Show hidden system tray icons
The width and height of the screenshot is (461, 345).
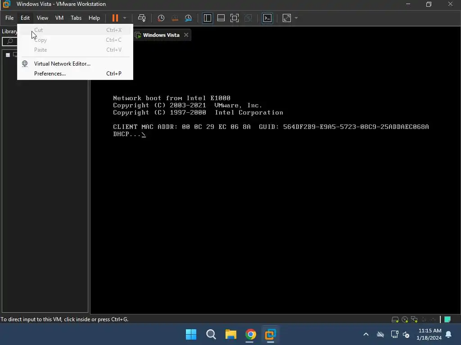(366, 334)
